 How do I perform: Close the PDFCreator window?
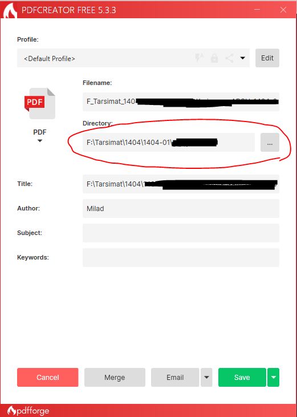tap(283, 10)
